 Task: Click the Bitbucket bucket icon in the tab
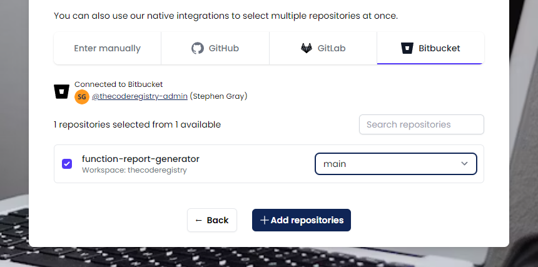point(407,48)
